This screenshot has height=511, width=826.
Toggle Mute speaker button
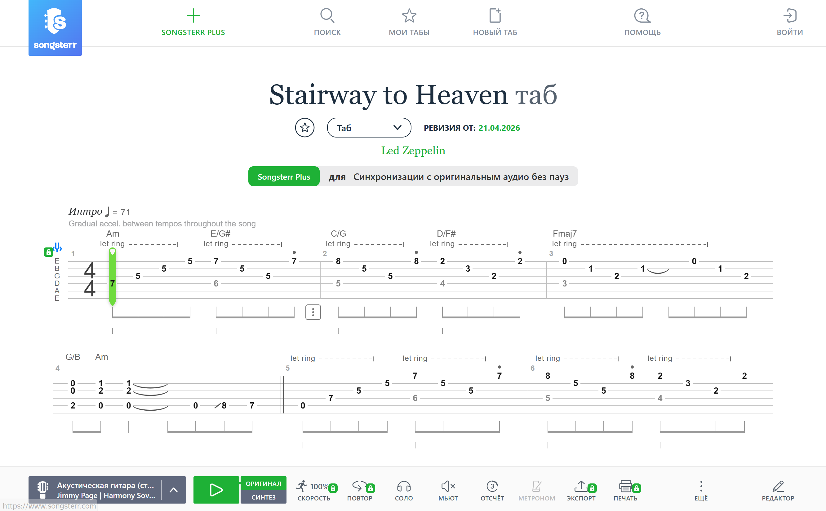pyautogui.click(x=448, y=490)
